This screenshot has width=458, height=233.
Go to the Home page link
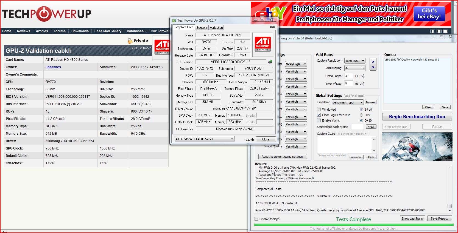tap(7, 31)
